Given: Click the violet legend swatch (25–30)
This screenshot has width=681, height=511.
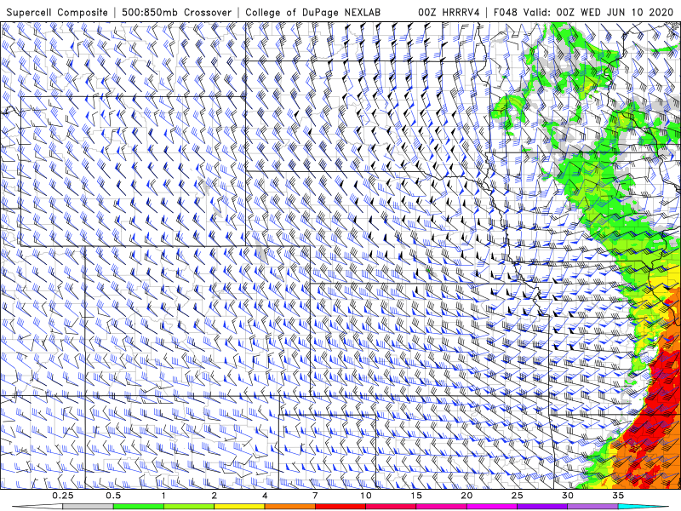Looking at the screenshot, I should click(x=542, y=507).
